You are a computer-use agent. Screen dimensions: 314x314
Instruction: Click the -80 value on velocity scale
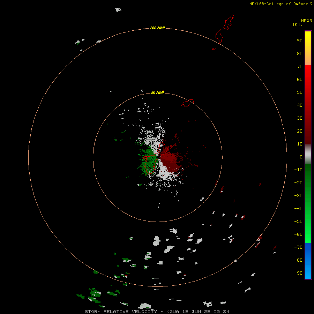coord(298,260)
